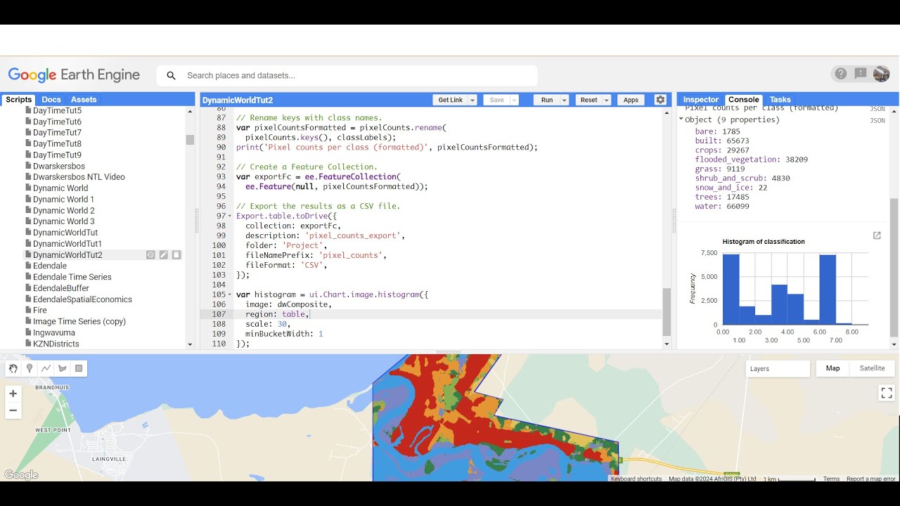
Task: Open the Run dropdown arrow
Action: (x=564, y=100)
